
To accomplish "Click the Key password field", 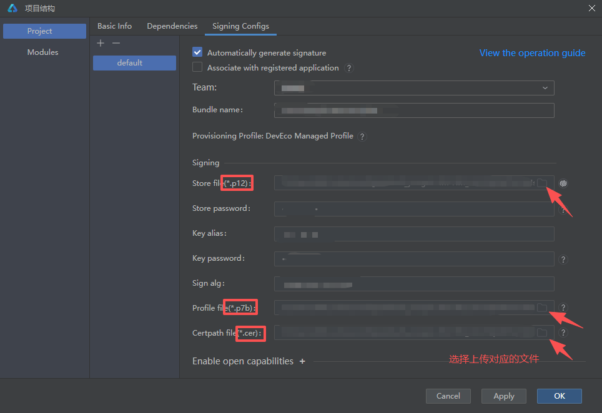I will (414, 259).
